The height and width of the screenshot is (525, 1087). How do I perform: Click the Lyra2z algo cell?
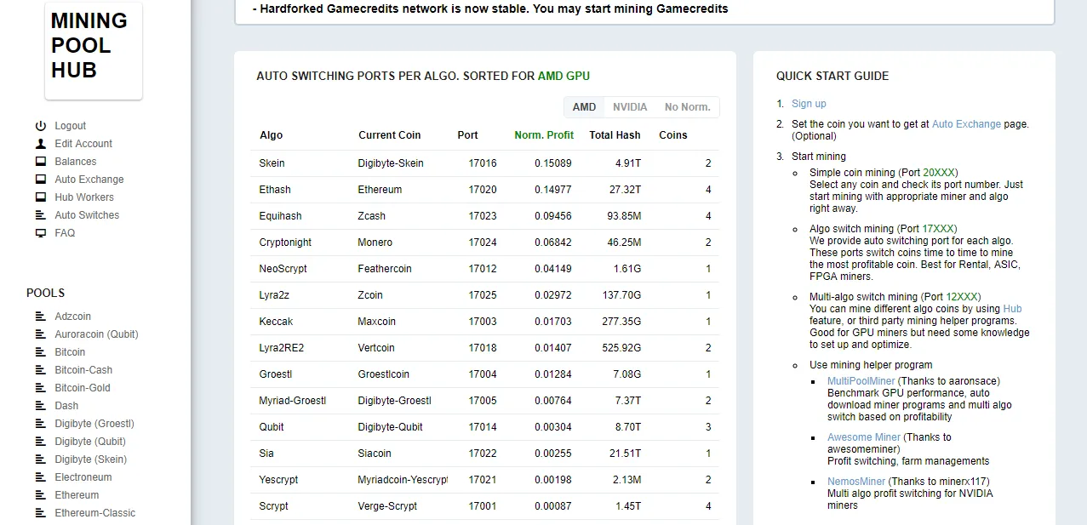click(x=275, y=295)
